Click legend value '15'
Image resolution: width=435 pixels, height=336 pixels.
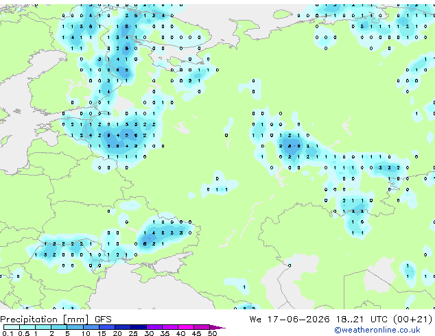coord(102,333)
